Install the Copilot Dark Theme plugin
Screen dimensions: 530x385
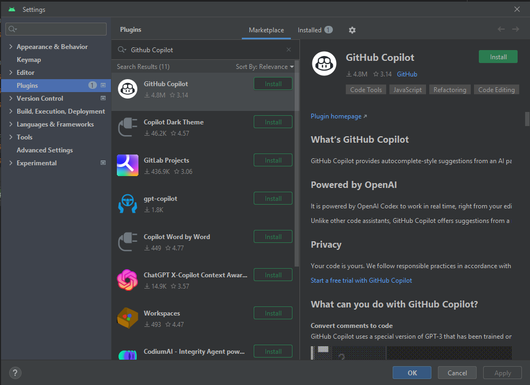point(273,122)
